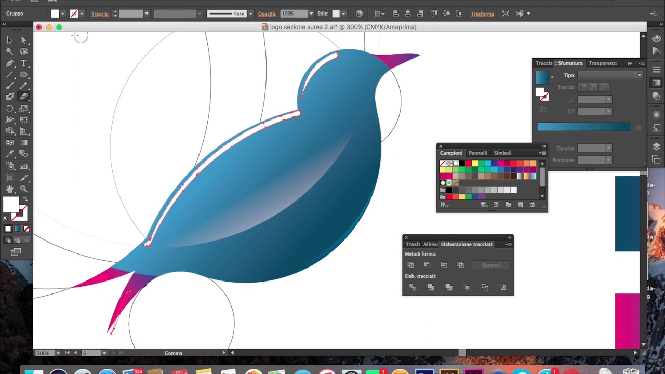Viewport: 665px width, 374px height.
Task: Open the Layers panel from dock
Action: 656,147
